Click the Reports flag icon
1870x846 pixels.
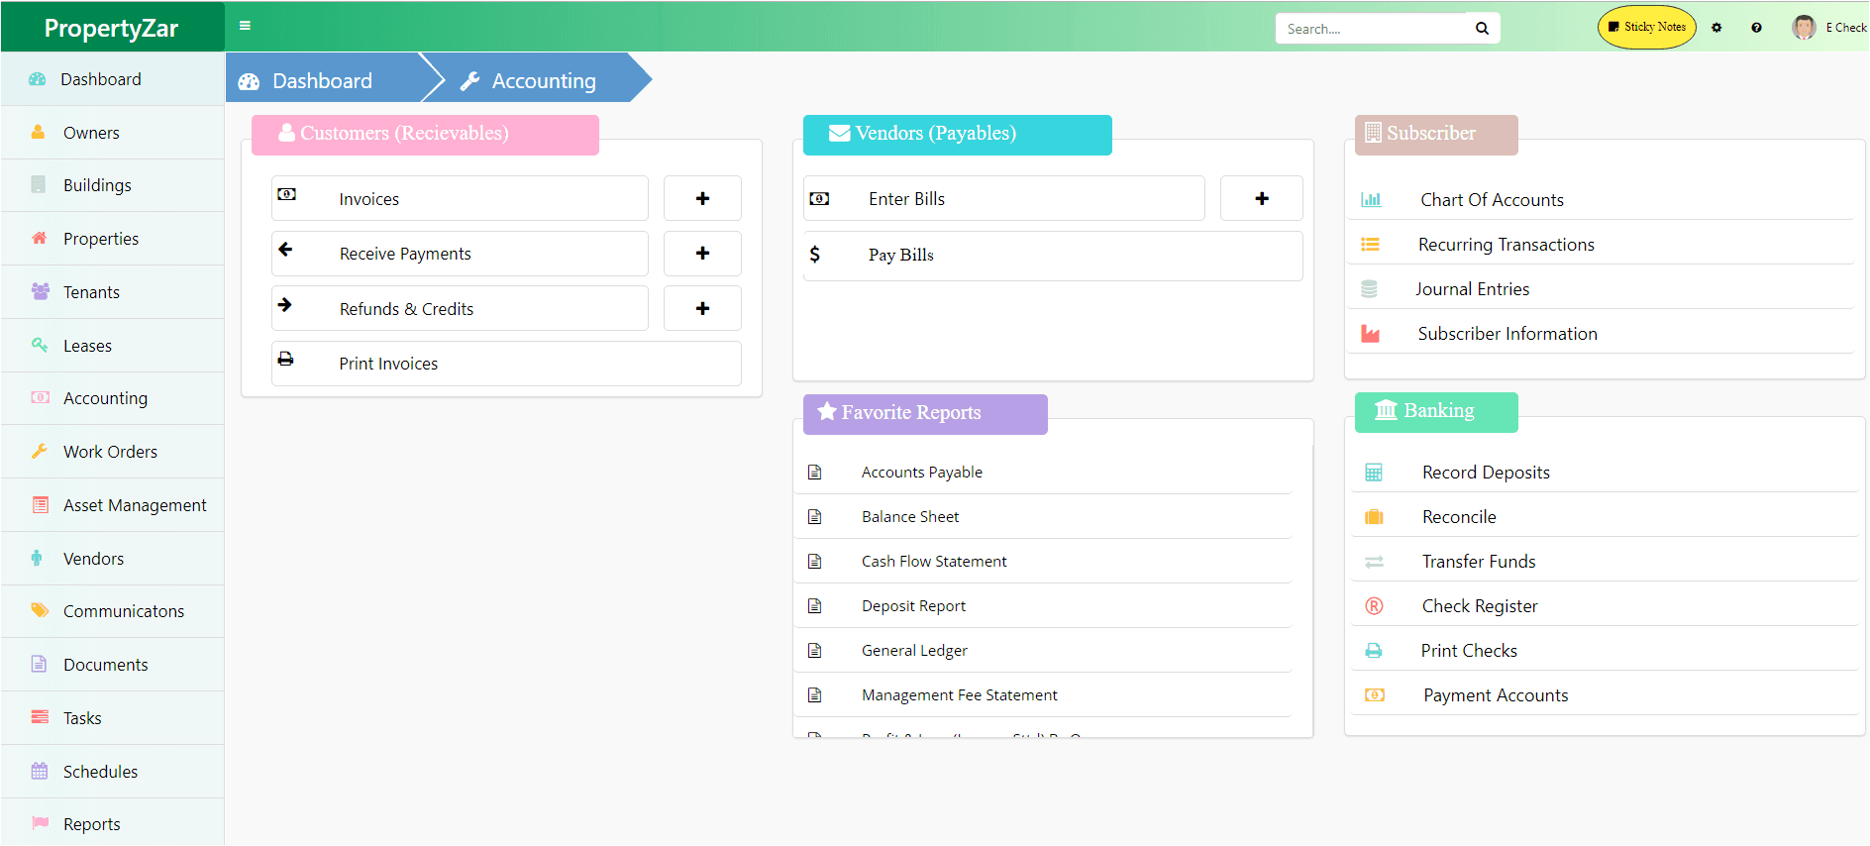[40, 822]
